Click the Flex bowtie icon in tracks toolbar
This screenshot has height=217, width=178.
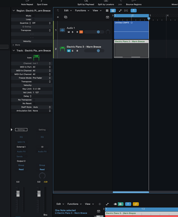pos(126,10)
